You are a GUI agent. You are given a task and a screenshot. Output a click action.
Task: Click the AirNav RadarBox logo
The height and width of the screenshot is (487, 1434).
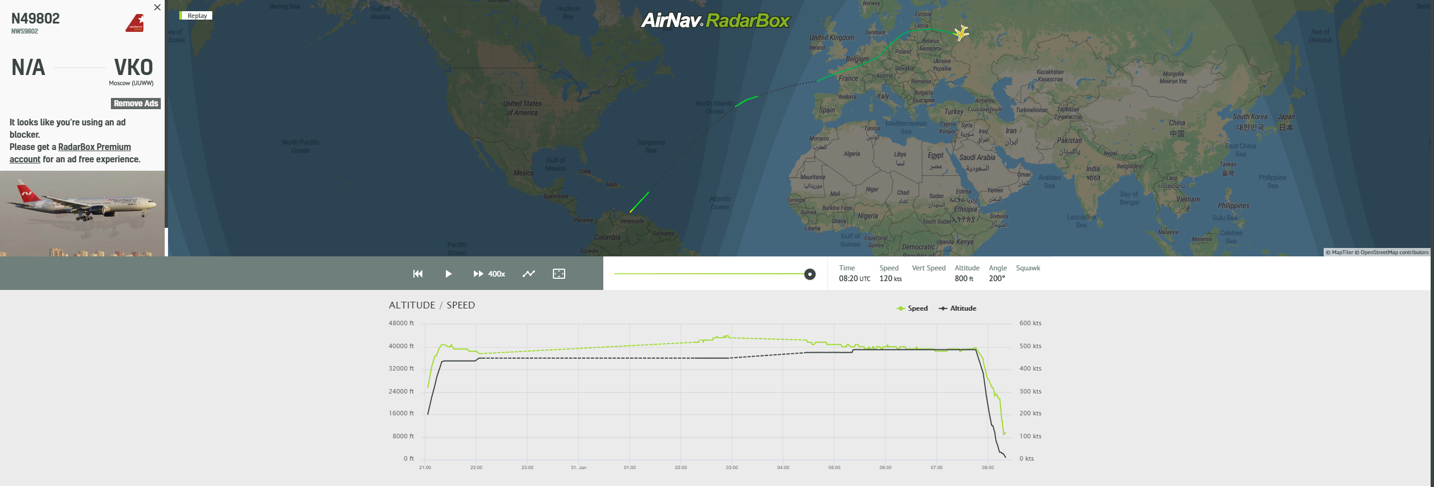click(x=715, y=21)
